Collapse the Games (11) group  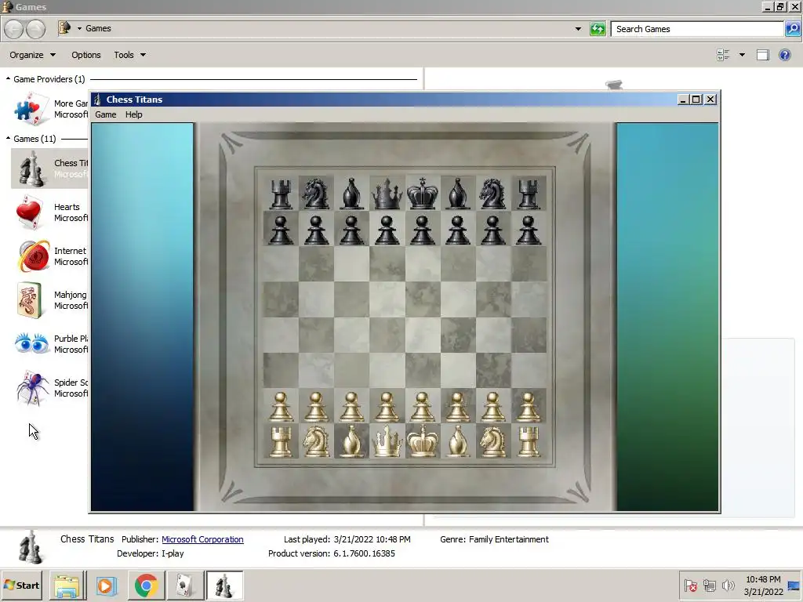pos(8,138)
